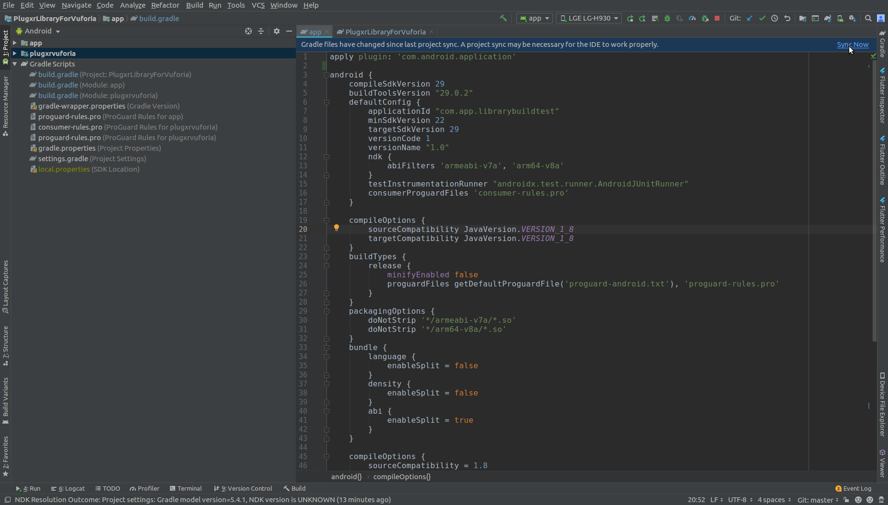The width and height of the screenshot is (888, 505).
Task: Click the red Stop button
Action: click(x=717, y=18)
